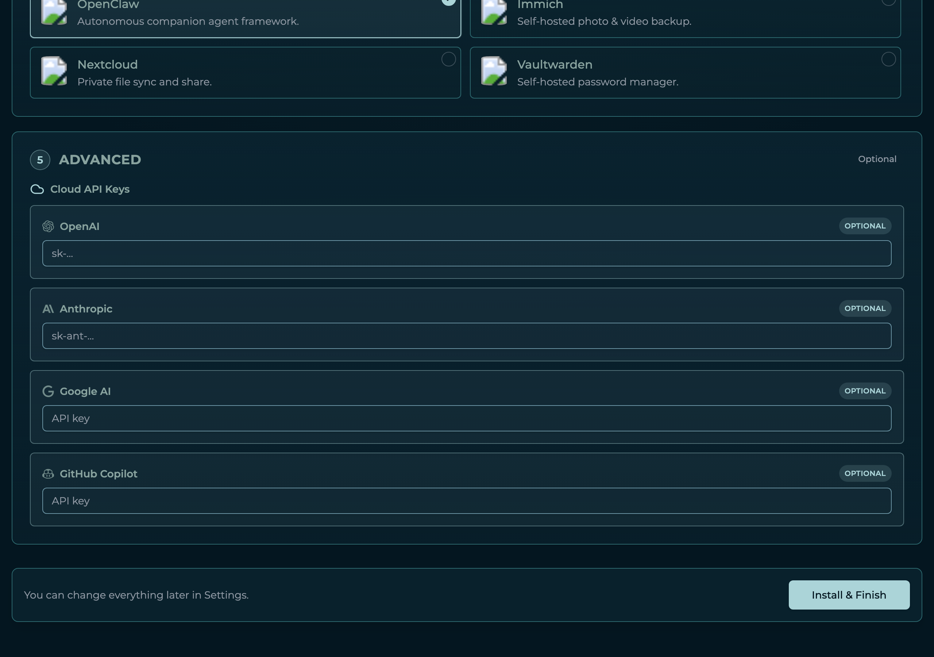Image resolution: width=934 pixels, height=657 pixels.
Task: Focus the Google AI API key field
Action: tap(467, 418)
